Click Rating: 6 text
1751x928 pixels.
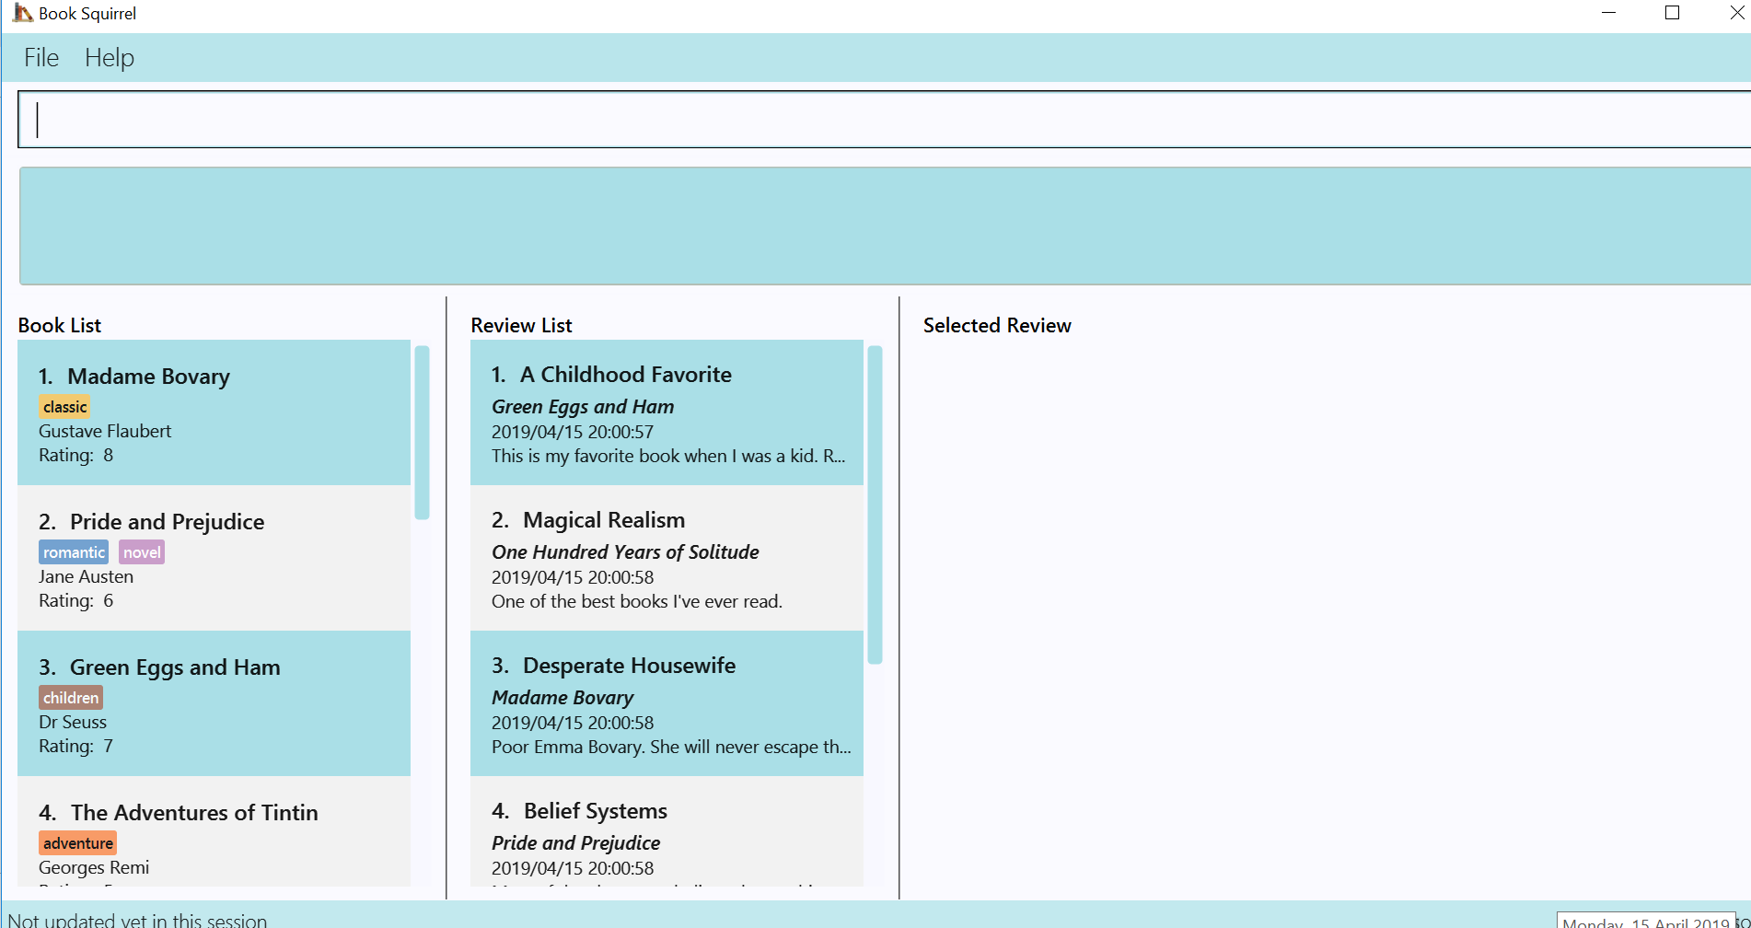tap(75, 600)
